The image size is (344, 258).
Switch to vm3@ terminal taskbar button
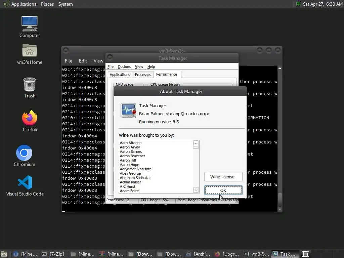256,254
